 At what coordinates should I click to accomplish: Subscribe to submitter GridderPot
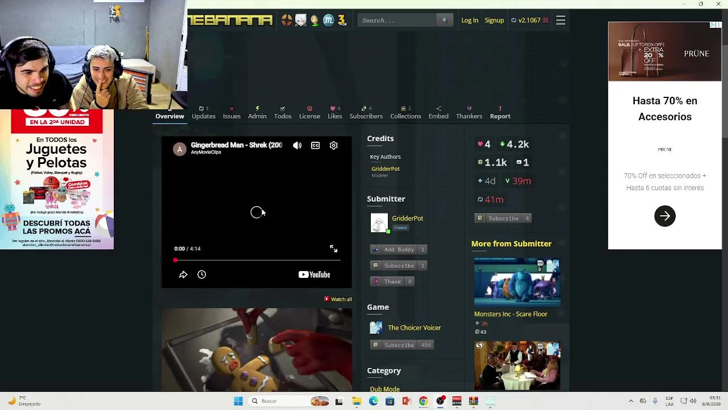399,265
